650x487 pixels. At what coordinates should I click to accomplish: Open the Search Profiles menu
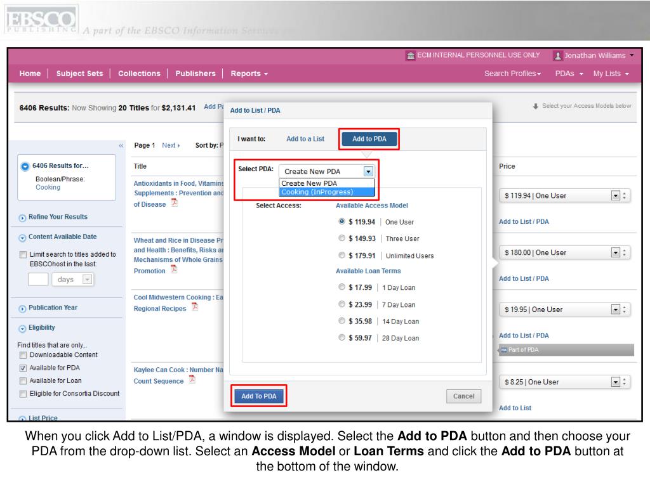512,74
